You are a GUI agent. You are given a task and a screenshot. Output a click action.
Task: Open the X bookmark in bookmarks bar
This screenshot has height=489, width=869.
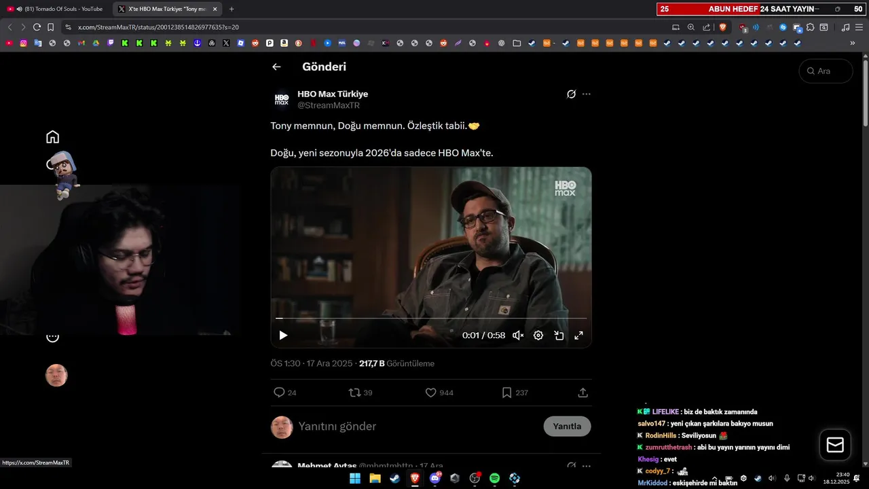(x=226, y=43)
